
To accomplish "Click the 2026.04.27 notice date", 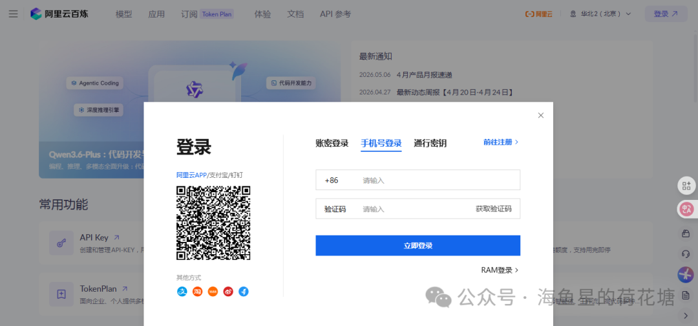I will tap(375, 92).
